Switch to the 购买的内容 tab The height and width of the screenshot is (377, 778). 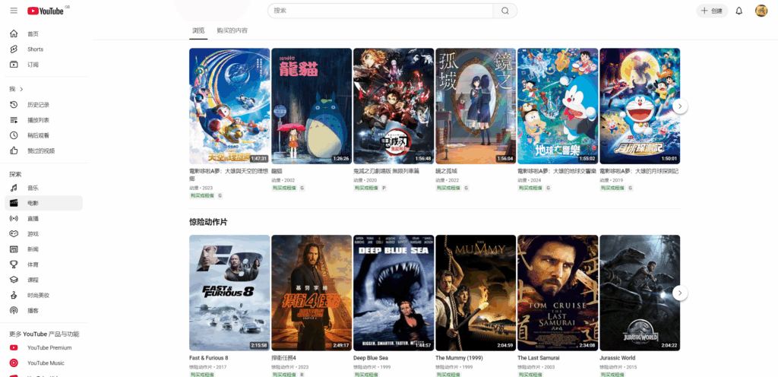[232, 30]
